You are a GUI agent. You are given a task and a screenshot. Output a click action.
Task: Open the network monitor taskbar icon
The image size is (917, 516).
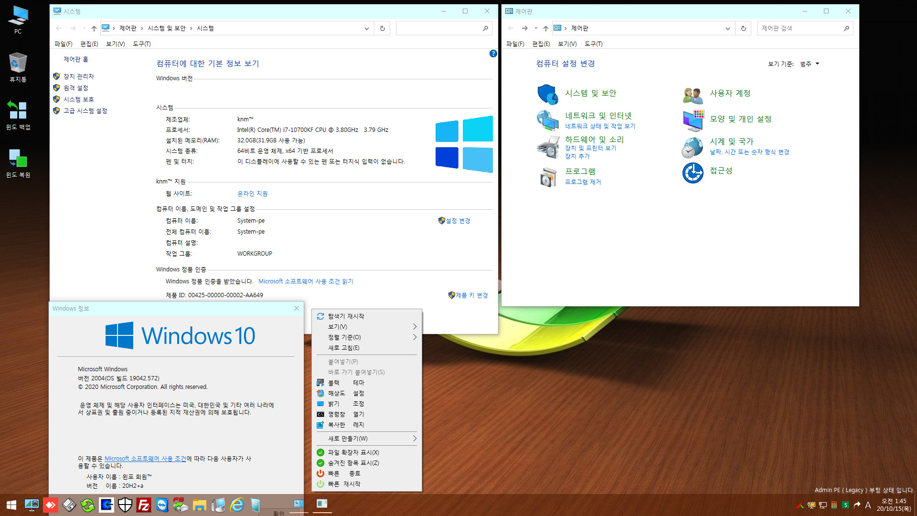pos(32,505)
